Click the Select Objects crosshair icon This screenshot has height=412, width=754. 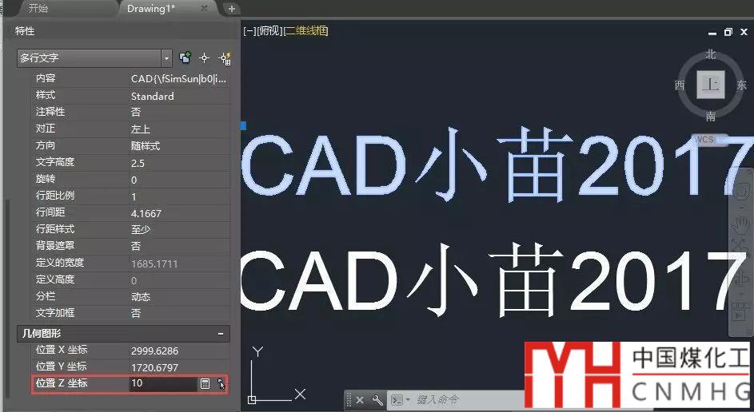[205, 58]
